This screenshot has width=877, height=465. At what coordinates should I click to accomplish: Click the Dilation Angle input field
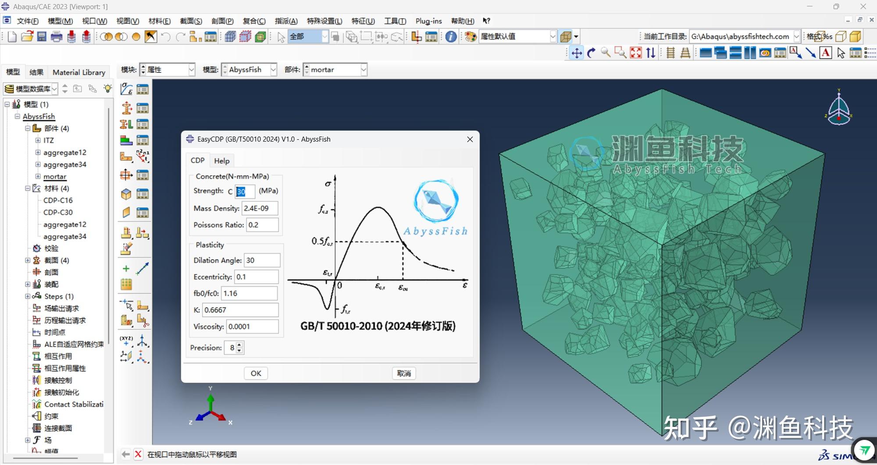pyautogui.click(x=262, y=260)
